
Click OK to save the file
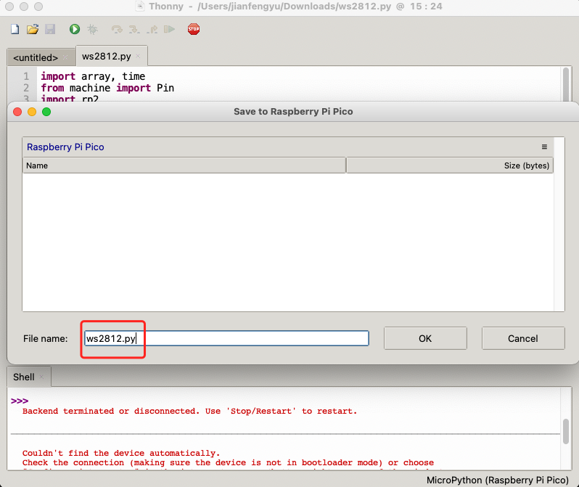tap(425, 338)
